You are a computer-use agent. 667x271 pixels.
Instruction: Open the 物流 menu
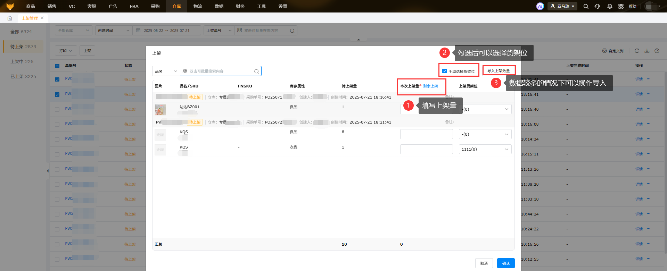[x=198, y=6]
